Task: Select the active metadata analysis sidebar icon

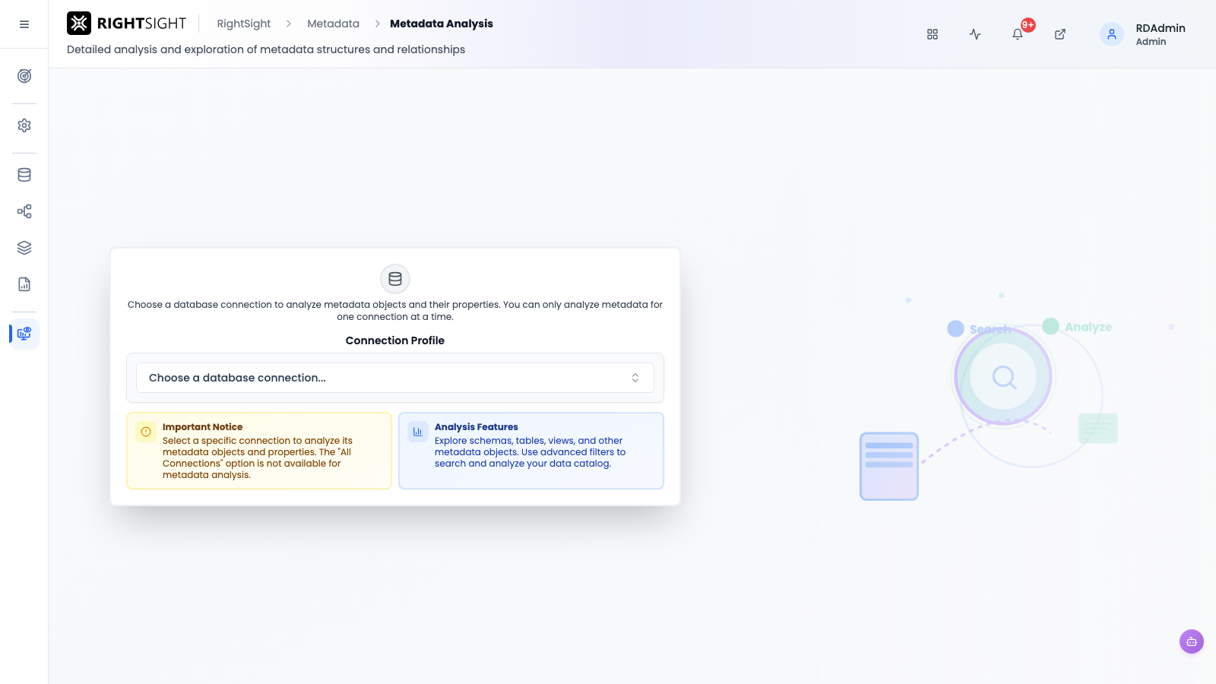Action: (x=24, y=334)
